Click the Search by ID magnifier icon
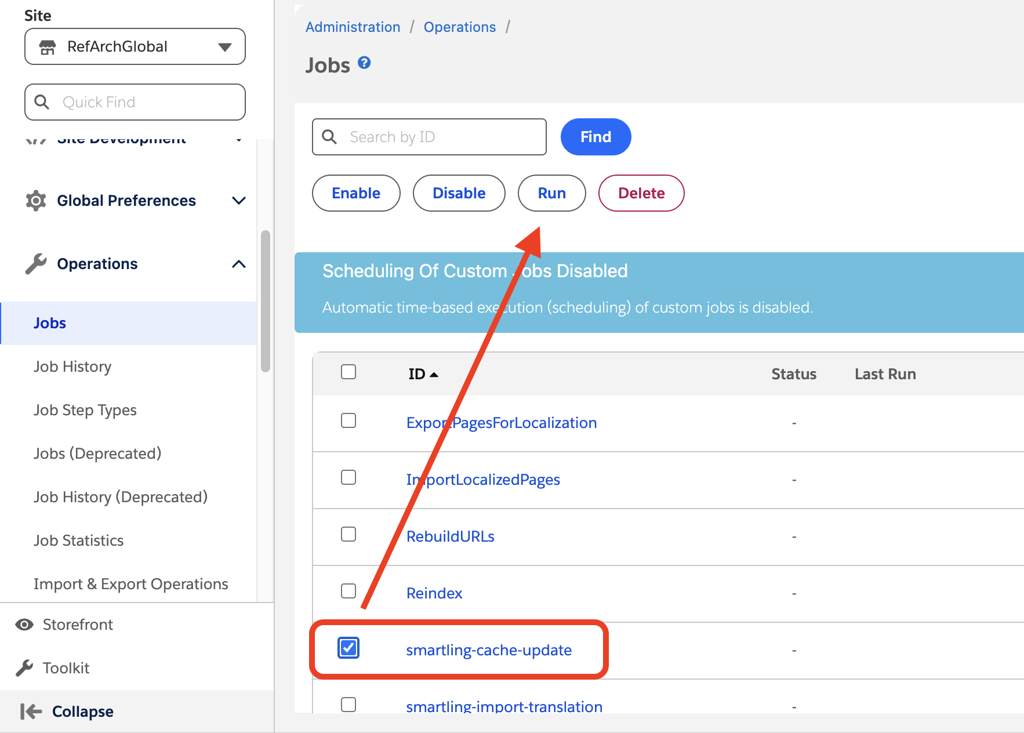This screenshot has width=1024, height=733. tap(329, 137)
